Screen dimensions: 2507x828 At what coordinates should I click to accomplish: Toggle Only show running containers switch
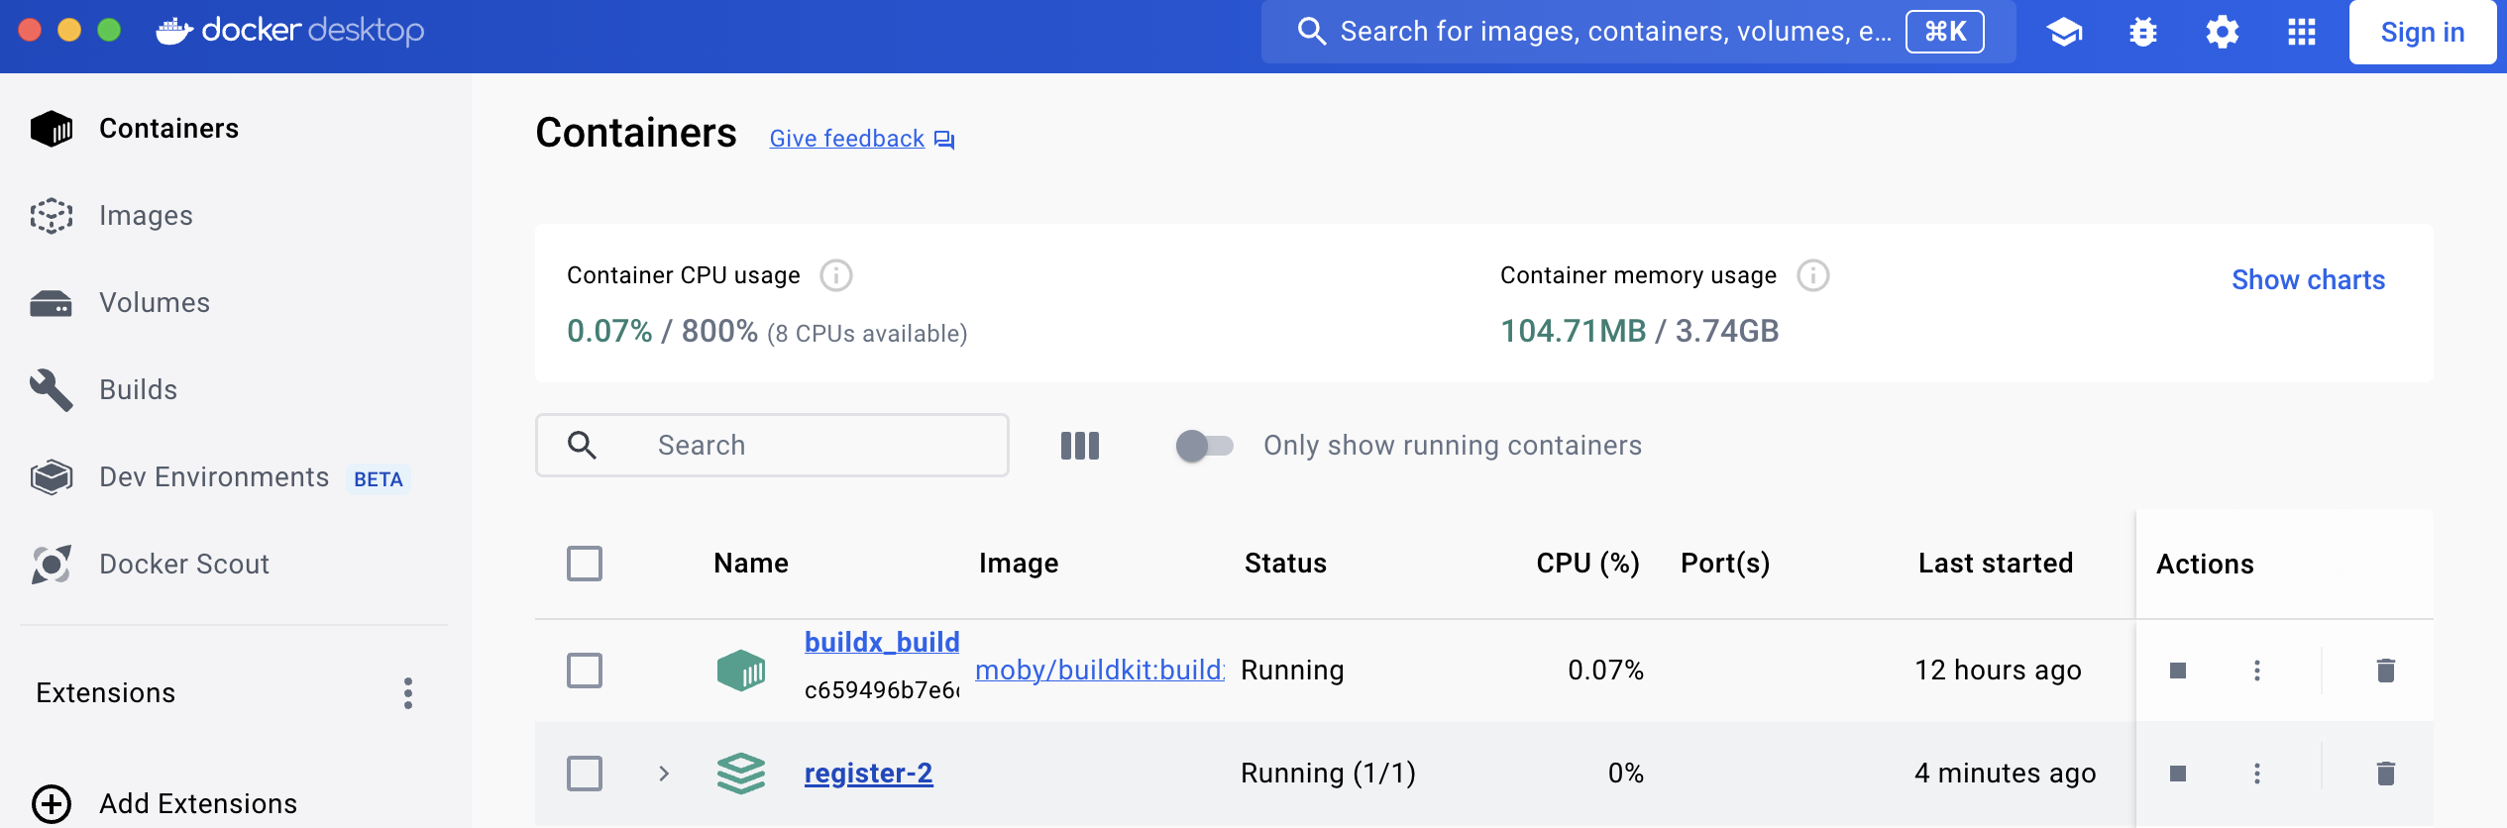pos(1204,446)
